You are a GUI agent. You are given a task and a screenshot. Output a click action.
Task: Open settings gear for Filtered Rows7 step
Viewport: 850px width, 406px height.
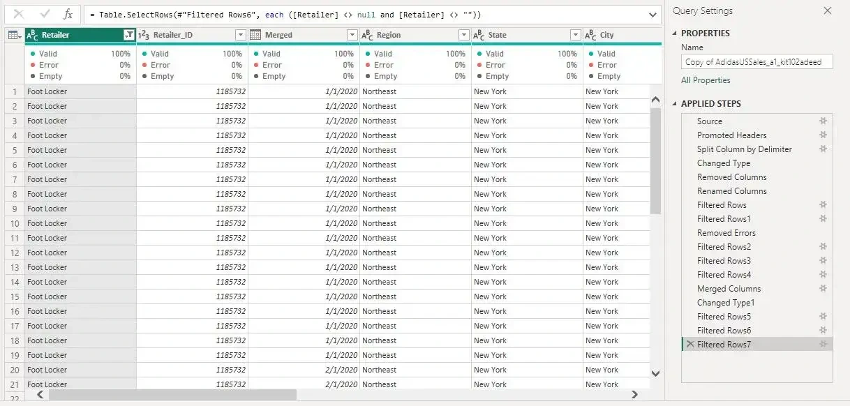coord(823,344)
